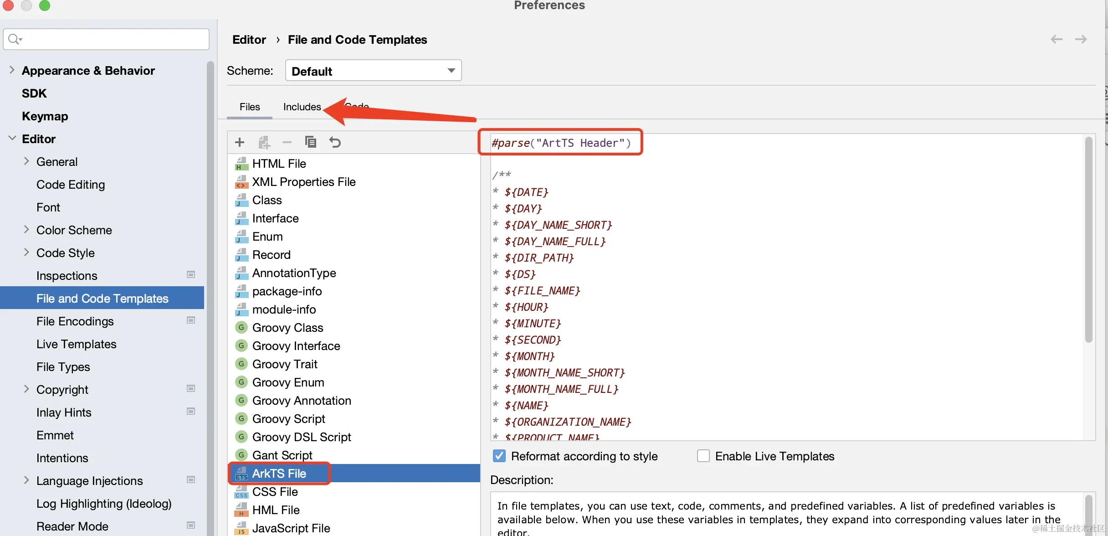The width and height of the screenshot is (1108, 536).
Task: Click the Create Child Template File icon
Action: [264, 142]
